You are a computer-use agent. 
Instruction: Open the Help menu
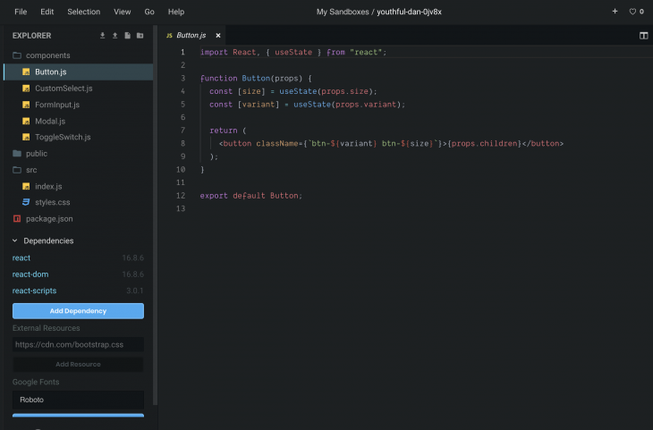(176, 12)
